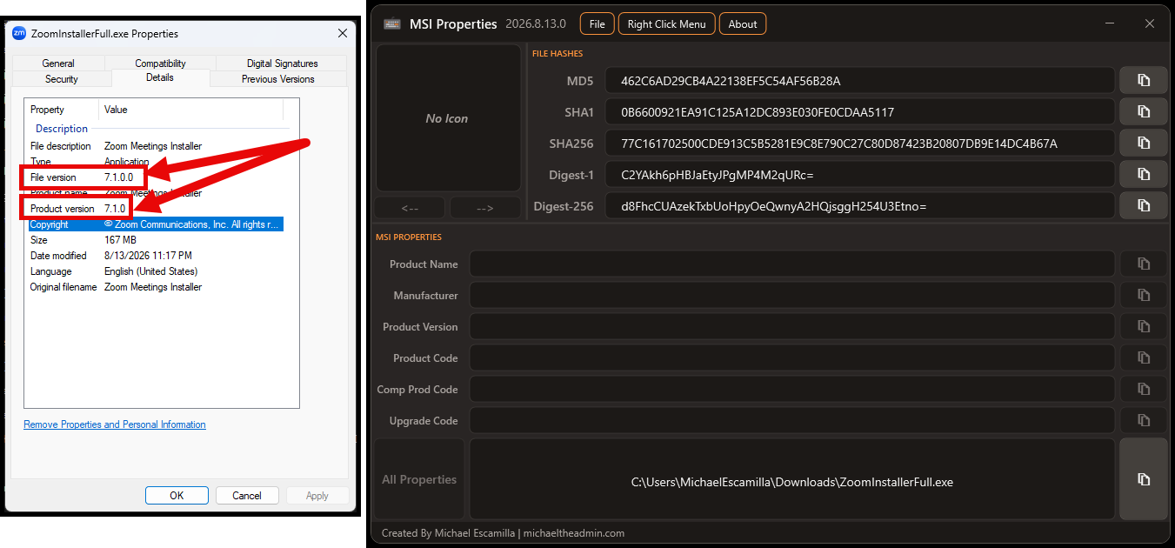Show next icon with --> button
This screenshot has width=1175, height=548.
point(485,208)
